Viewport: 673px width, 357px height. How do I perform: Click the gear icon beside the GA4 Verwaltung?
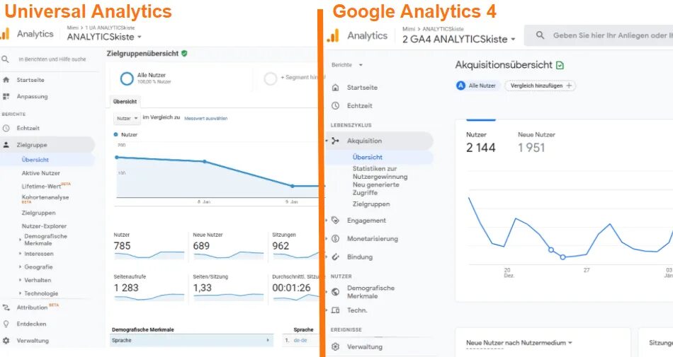pos(336,346)
